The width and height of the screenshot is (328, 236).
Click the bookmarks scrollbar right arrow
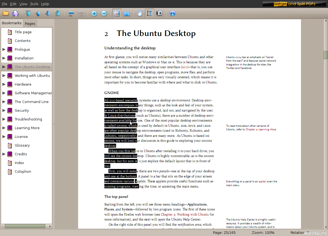click(x=50, y=226)
